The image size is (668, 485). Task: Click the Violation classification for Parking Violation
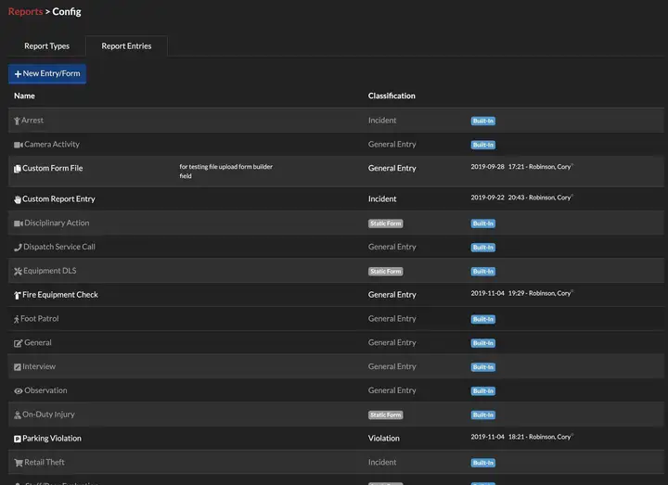pos(384,438)
